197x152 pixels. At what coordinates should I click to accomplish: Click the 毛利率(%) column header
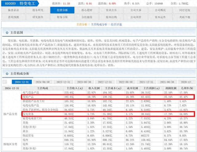(x=187, y=88)
